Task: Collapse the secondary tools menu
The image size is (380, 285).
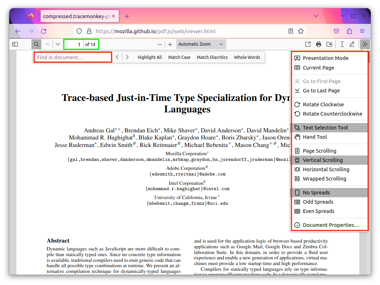Action: [x=365, y=44]
